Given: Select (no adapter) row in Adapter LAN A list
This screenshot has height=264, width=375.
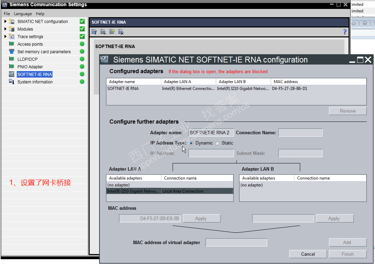Looking at the screenshot, I should (169, 185).
